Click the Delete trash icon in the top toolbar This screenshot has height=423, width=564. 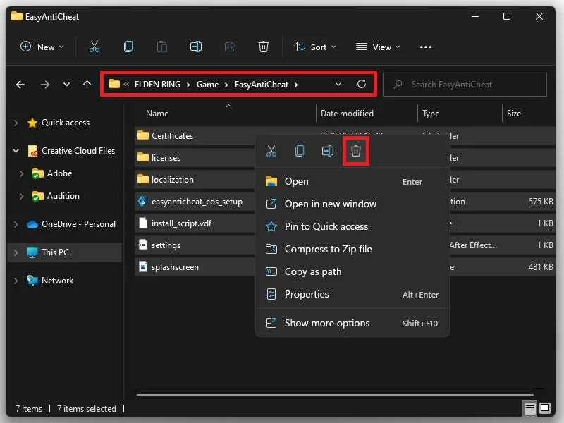(x=263, y=47)
